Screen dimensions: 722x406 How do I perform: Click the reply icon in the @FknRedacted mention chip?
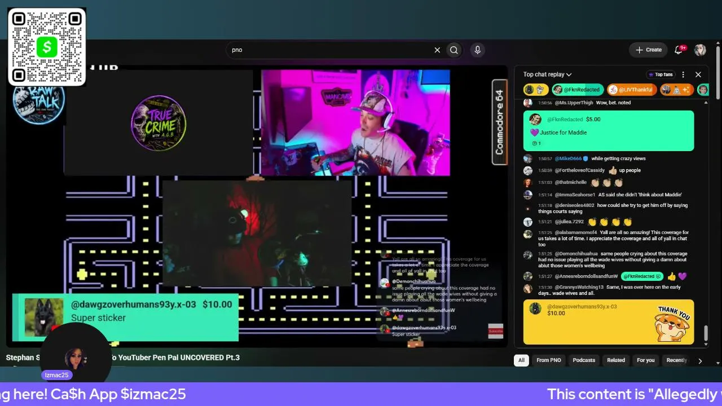tap(659, 276)
